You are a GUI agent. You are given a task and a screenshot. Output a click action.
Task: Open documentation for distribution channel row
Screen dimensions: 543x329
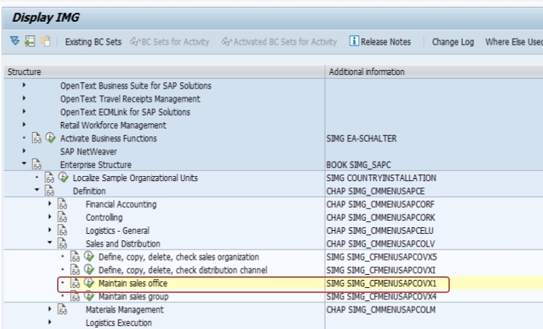coord(75,270)
